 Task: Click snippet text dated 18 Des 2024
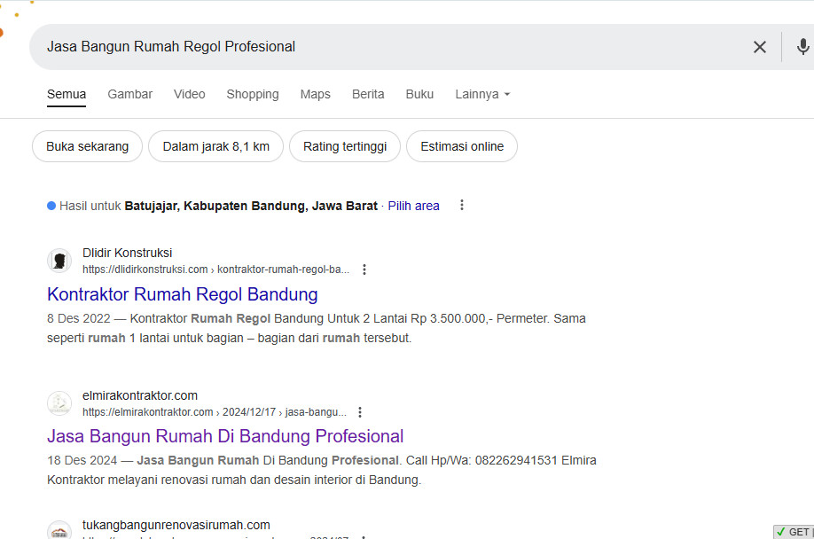(x=322, y=470)
